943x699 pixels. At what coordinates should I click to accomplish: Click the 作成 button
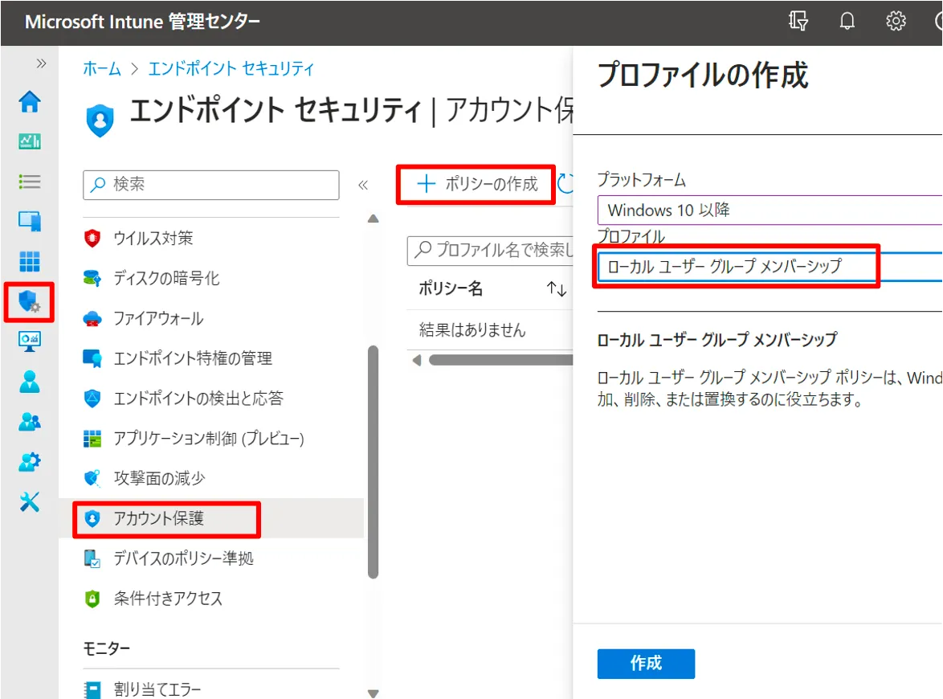[x=646, y=664]
